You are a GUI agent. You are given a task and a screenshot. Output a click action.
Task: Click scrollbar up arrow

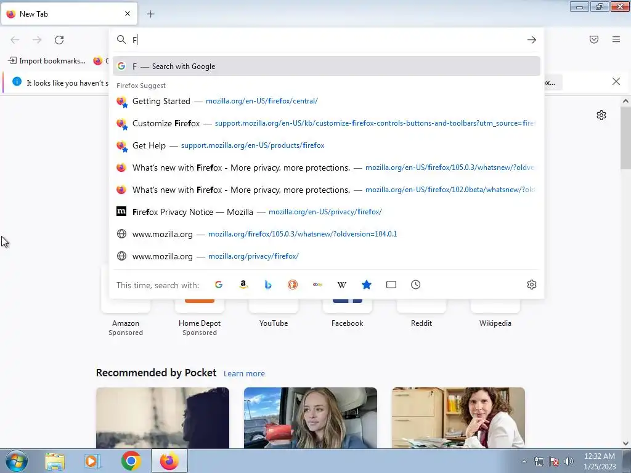[625, 102]
